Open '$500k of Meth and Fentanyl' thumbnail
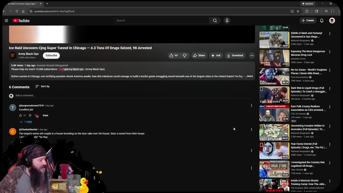Screen dimensions: 343x193 (x=274, y=40)
